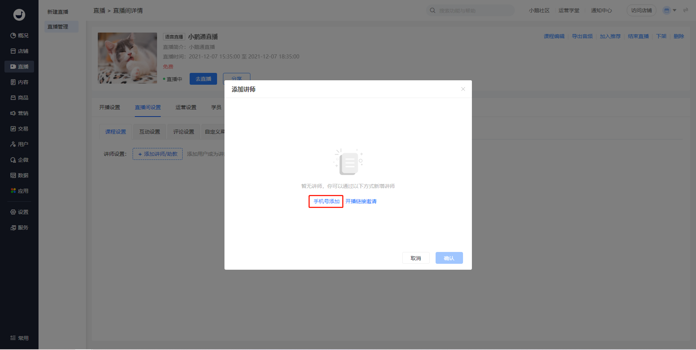The height and width of the screenshot is (350, 696).
Task: Open 设置 settings in sidebar
Action: pyautogui.click(x=19, y=212)
